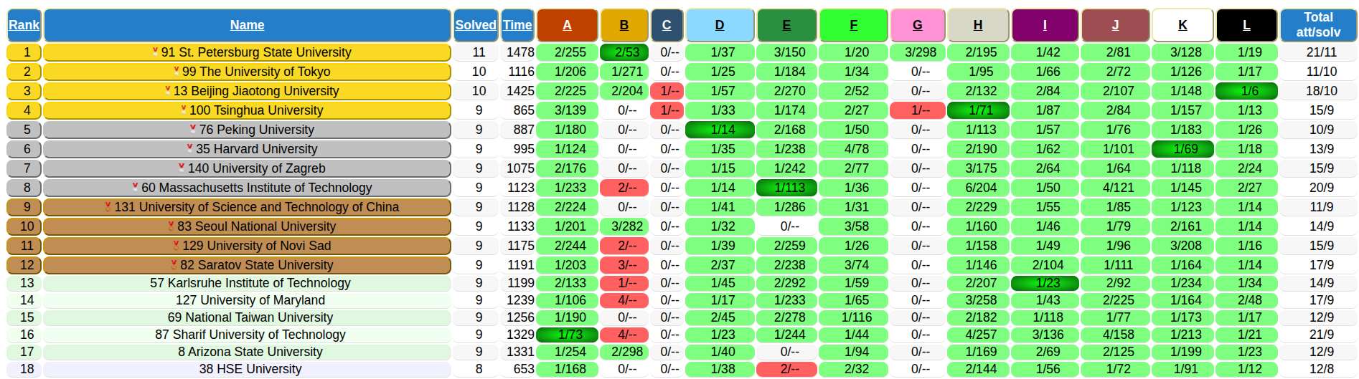Viewport: 1359px width, 379px height.
Task: Open the purple problem I header
Action: [1045, 25]
